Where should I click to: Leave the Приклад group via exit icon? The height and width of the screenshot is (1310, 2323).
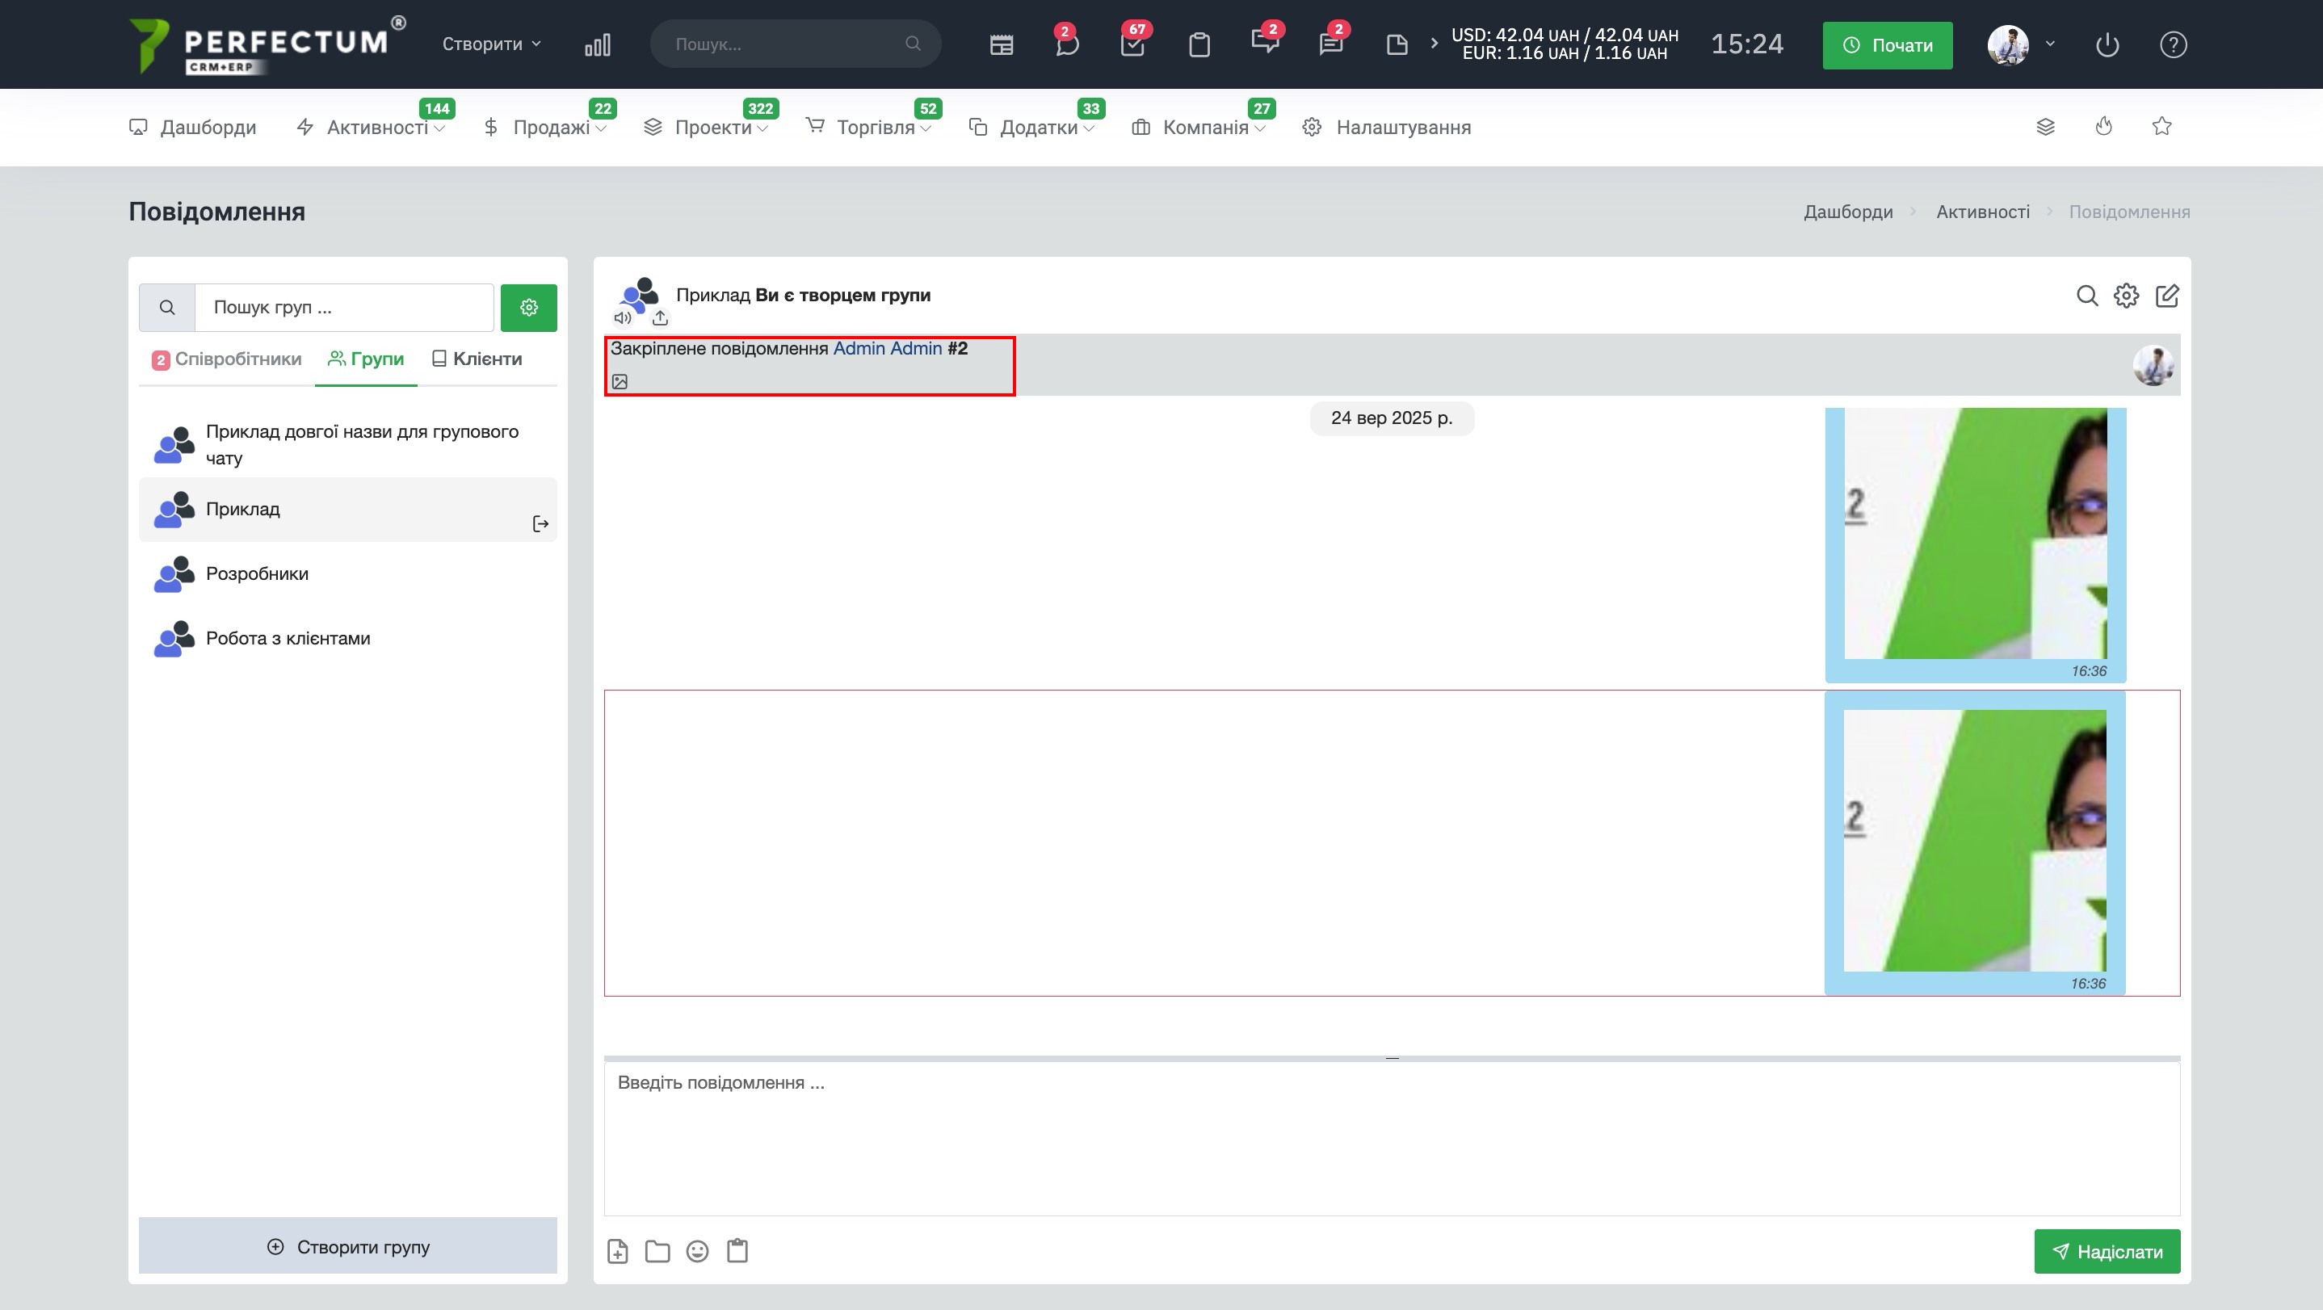tap(540, 525)
